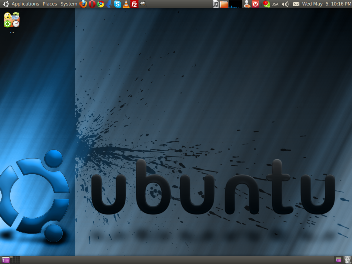Open the system monitor graph applet
The width and height of the screenshot is (352, 264).
[235, 4]
